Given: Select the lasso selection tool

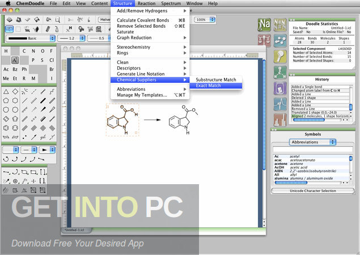Looking at the screenshot, I should pyautogui.click(x=10, y=29).
